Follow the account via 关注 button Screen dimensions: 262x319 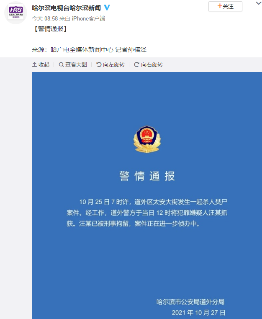coord(226,6)
